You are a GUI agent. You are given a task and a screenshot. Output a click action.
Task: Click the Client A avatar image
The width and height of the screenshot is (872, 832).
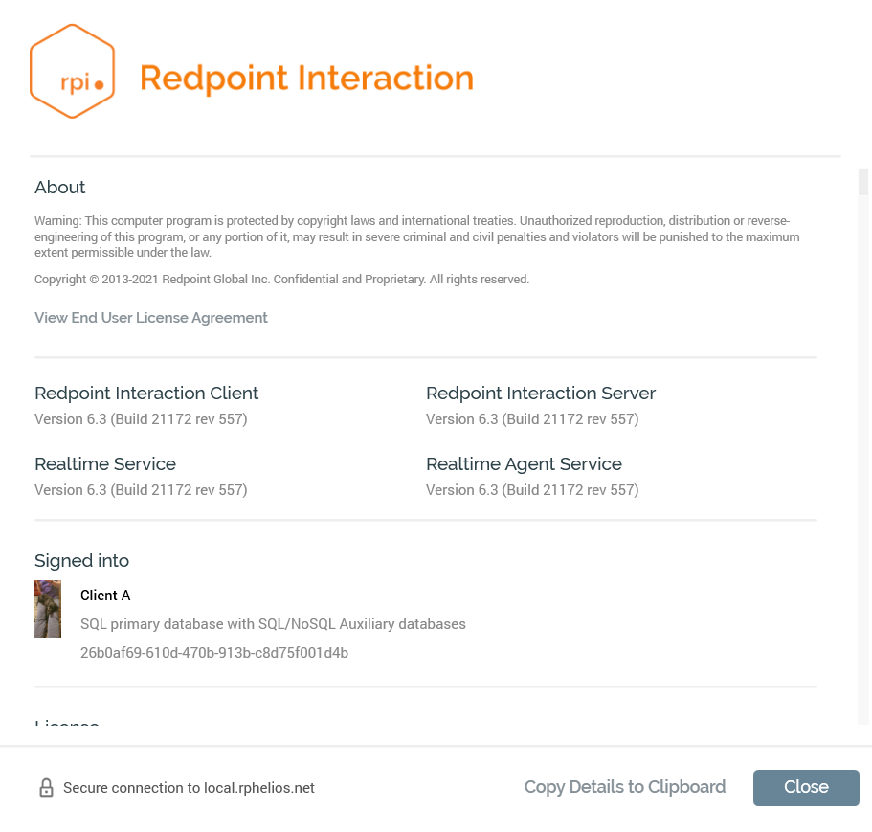(48, 608)
